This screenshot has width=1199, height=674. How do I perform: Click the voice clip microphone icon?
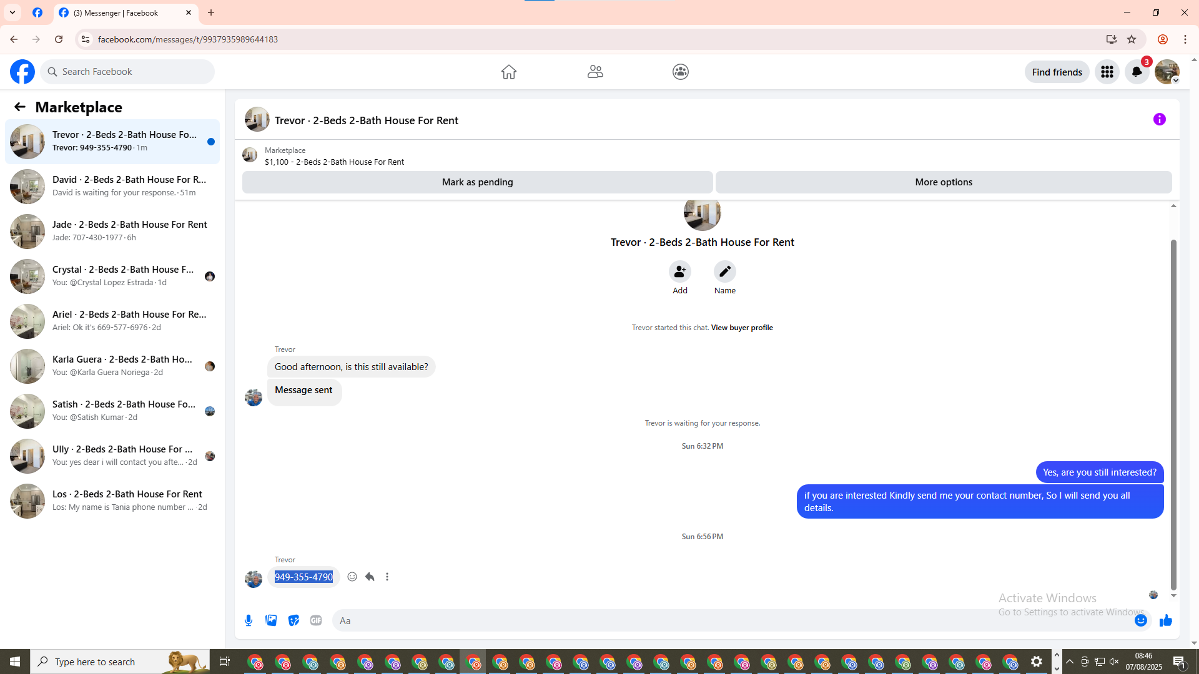point(249,620)
